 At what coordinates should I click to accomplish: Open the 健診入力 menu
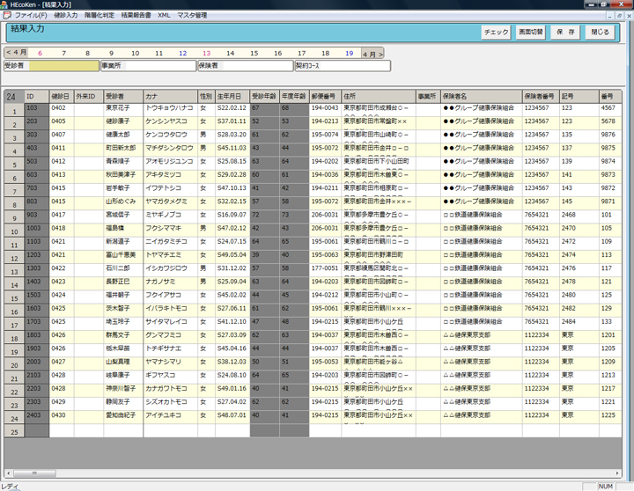point(66,16)
